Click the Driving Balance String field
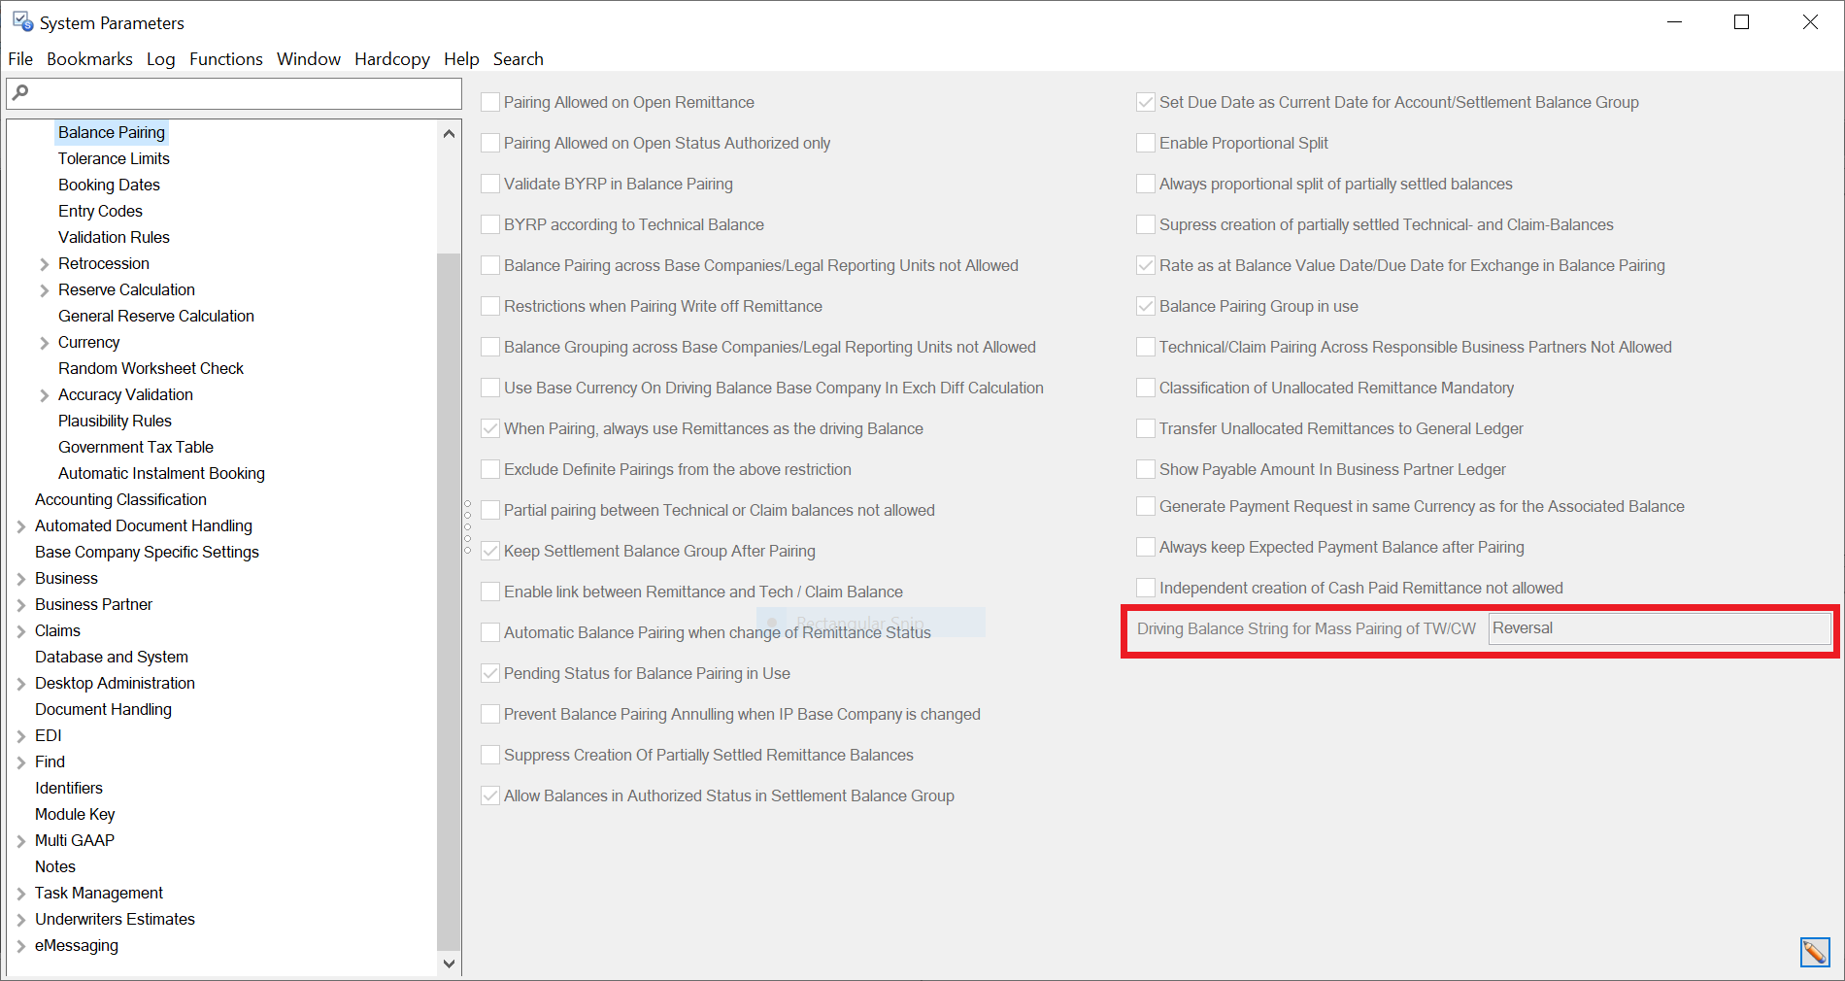Viewport: 1845px width, 981px height. coord(1659,628)
